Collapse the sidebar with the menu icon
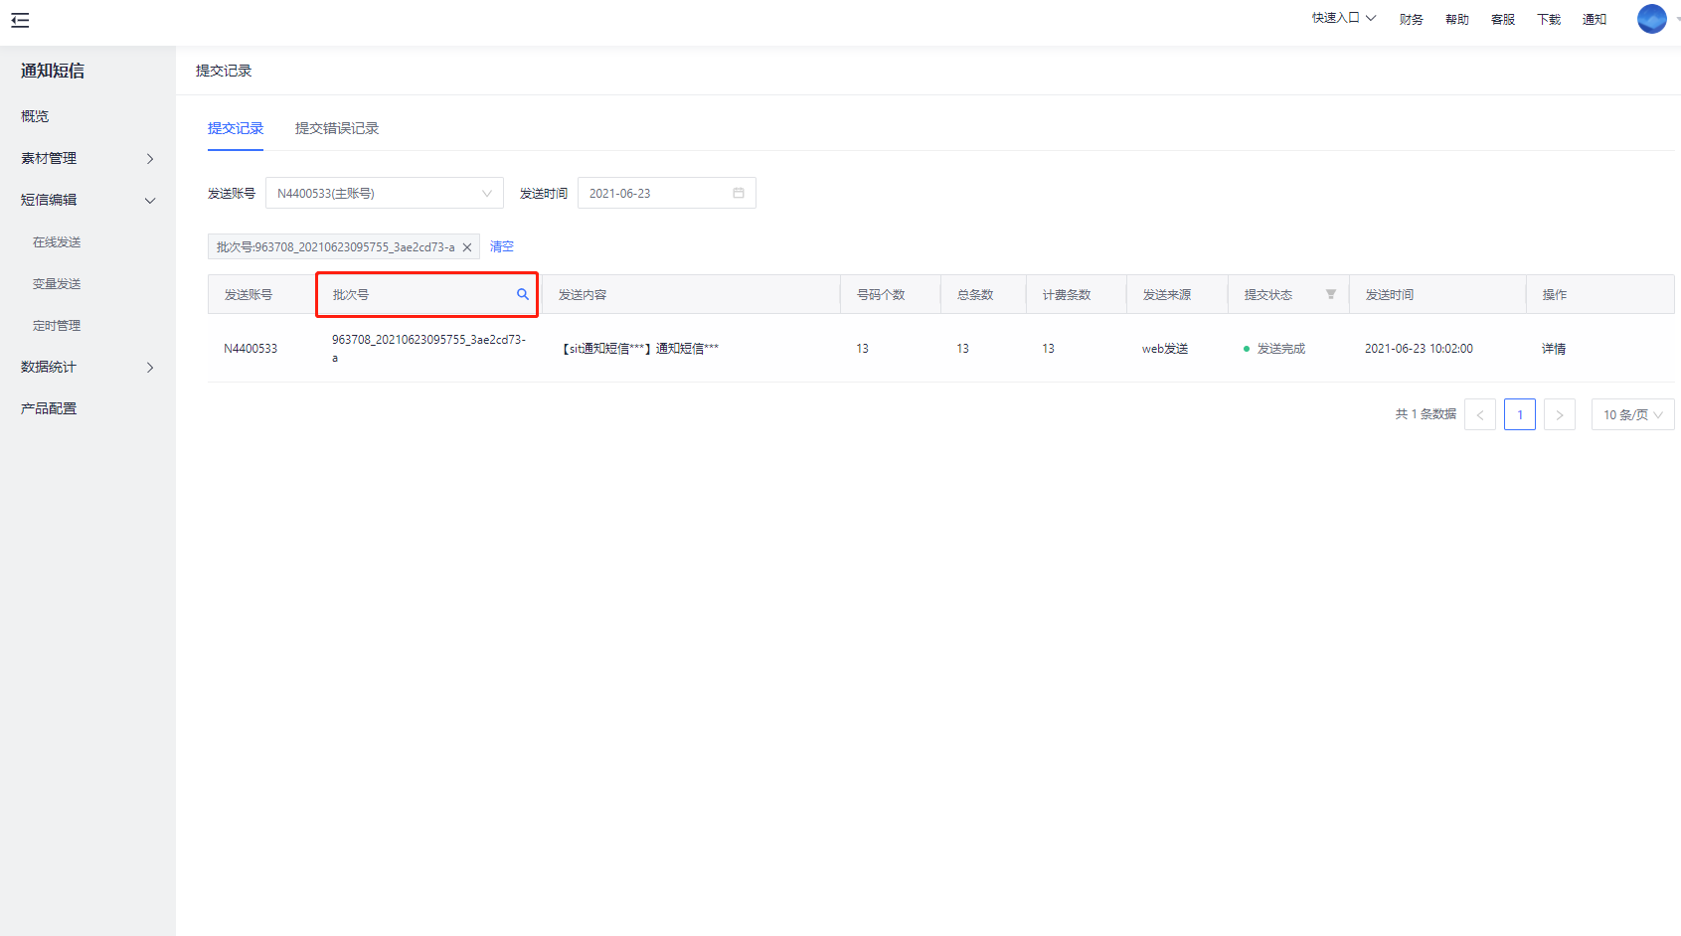 20,20
